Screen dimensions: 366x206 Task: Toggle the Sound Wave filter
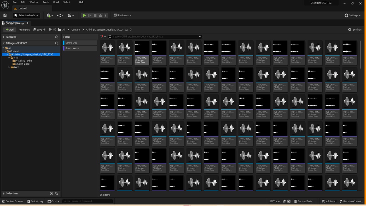pyautogui.click(x=80, y=48)
